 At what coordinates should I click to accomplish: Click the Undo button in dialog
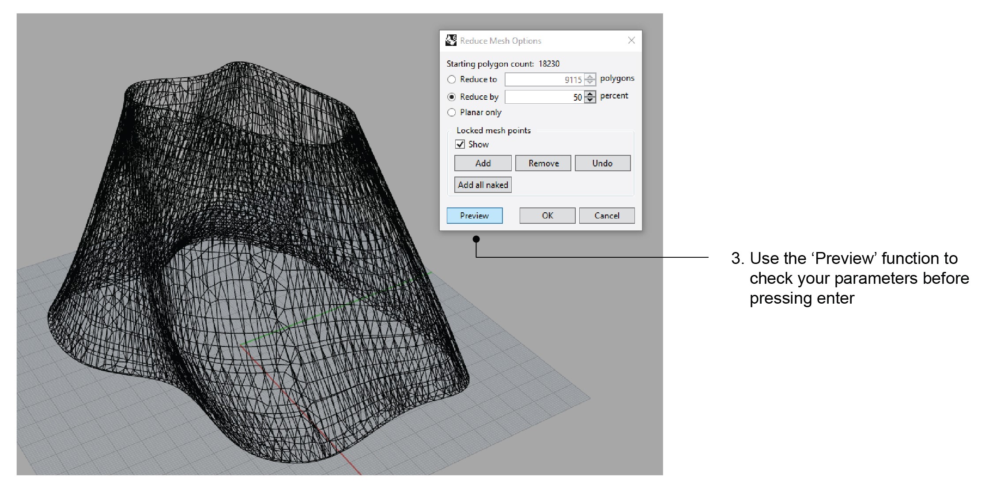[x=602, y=163]
